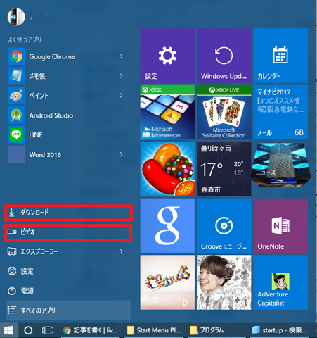The height and width of the screenshot is (338, 317).
Task: Switch to startup search taskbar window
Action: tap(280, 330)
